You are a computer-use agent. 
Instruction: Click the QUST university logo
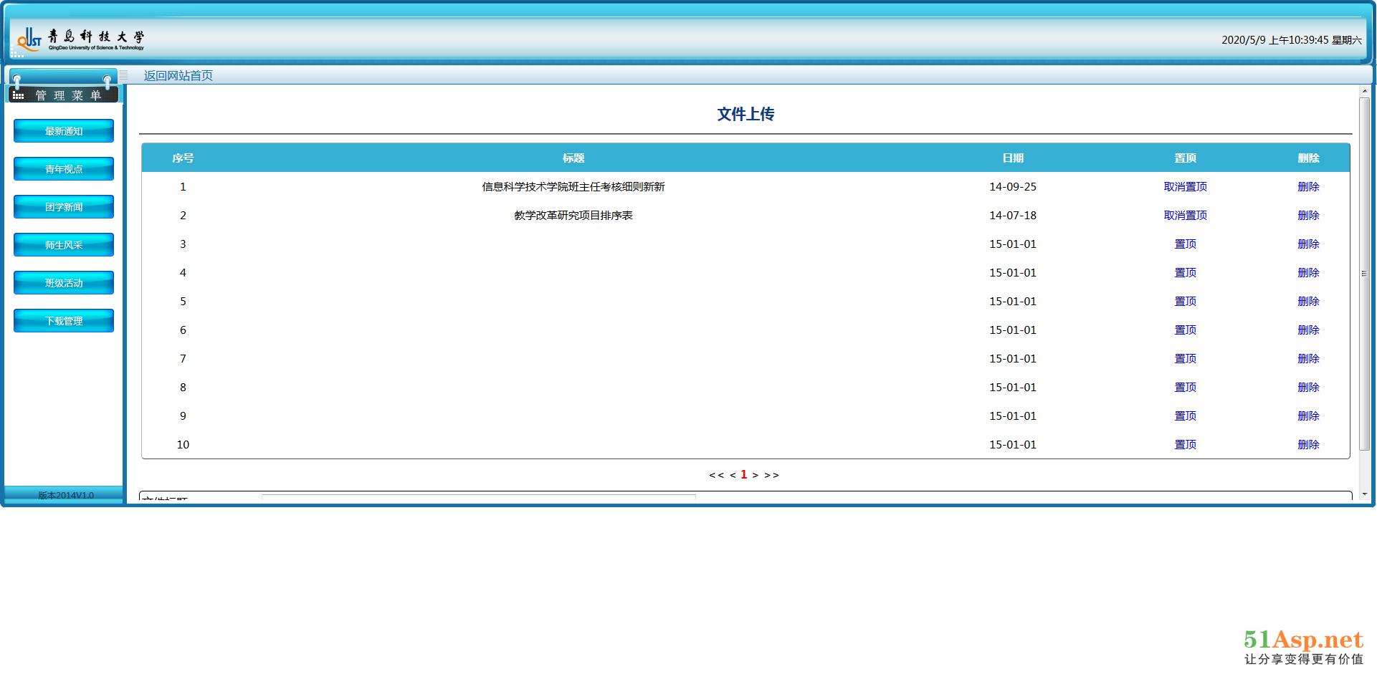[x=80, y=39]
